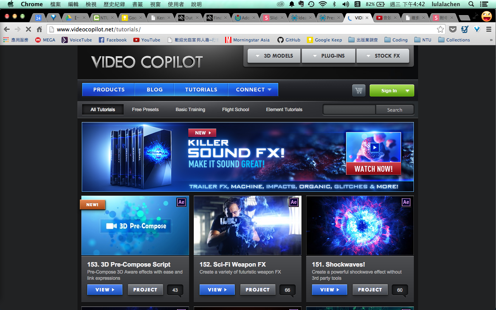Viewport: 496px width, 310px height.
Task: Click the Ae badge on Shockwaves thumbnail
Action: coord(406,202)
